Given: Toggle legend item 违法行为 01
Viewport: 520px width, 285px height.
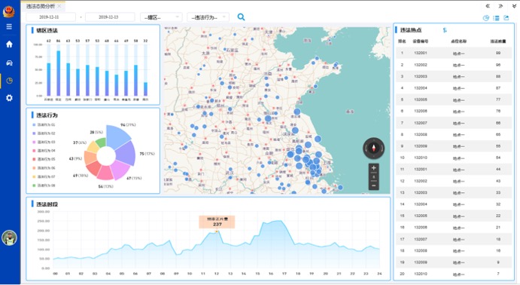Looking at the screenshot, I should (x=44, y=125).
